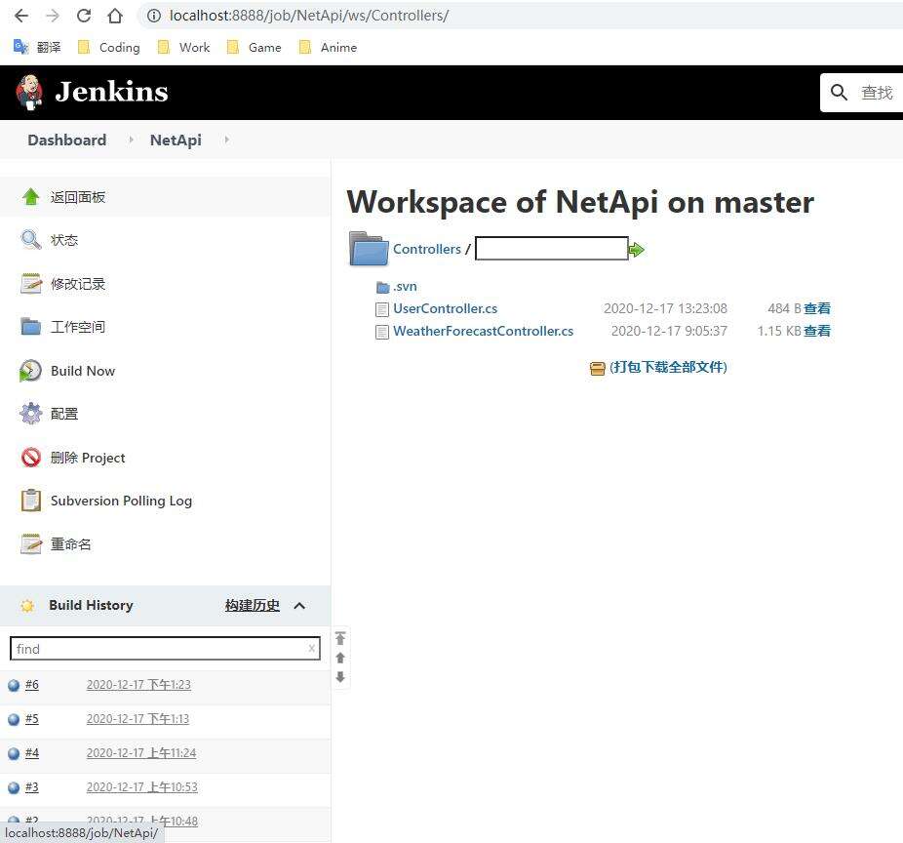The image size is (903, 843).
Task: Select Subversion Polling Log in side panel
Action: [122, 502]
